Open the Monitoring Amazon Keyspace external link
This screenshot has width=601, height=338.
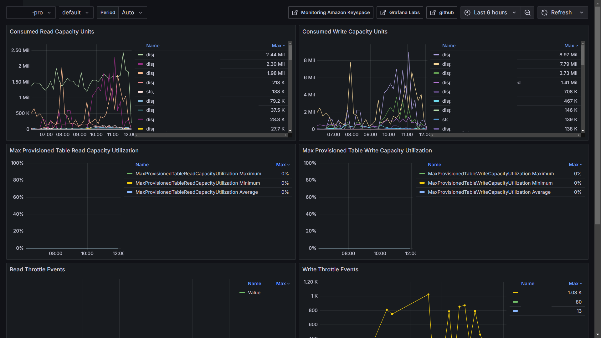click(x=331, y=13)
